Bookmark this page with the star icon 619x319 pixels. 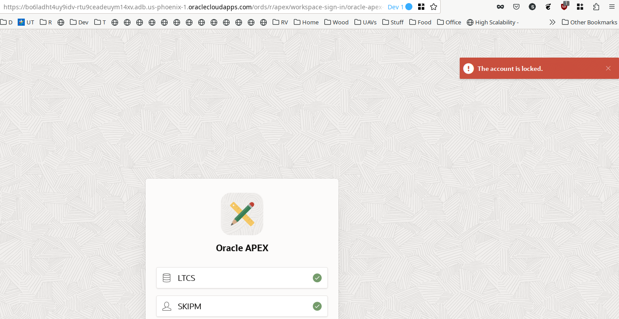434,7
